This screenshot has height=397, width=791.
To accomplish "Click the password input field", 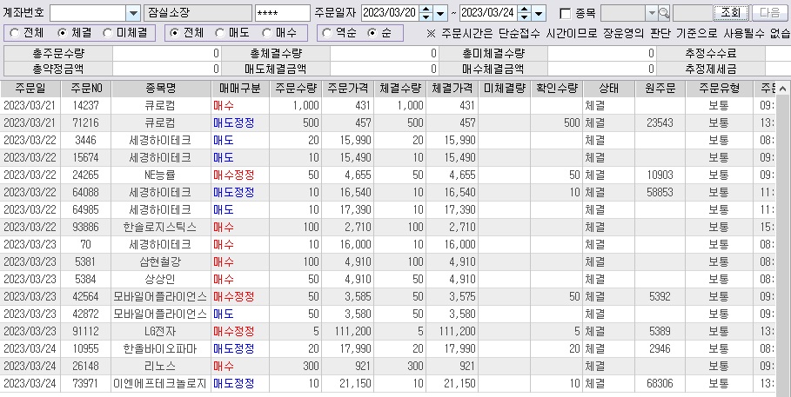I will tap(282, 13).
